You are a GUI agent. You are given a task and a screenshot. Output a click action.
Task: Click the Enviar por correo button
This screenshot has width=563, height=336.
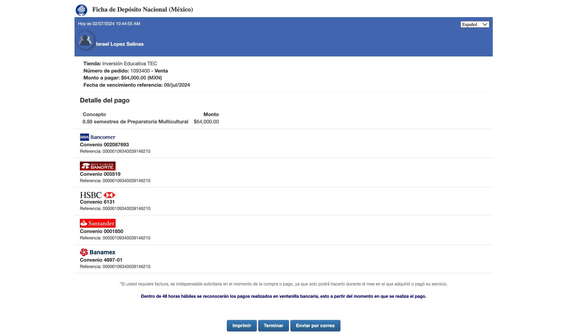(x=315, y=326)
